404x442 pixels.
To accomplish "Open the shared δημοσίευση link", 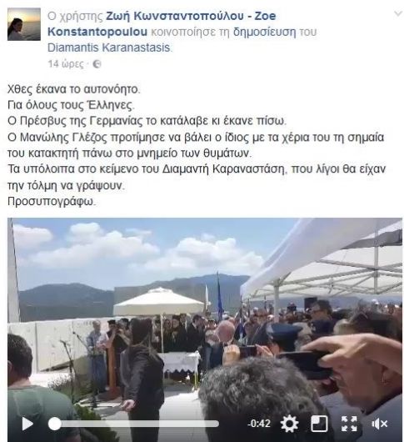I will (265, 32).
